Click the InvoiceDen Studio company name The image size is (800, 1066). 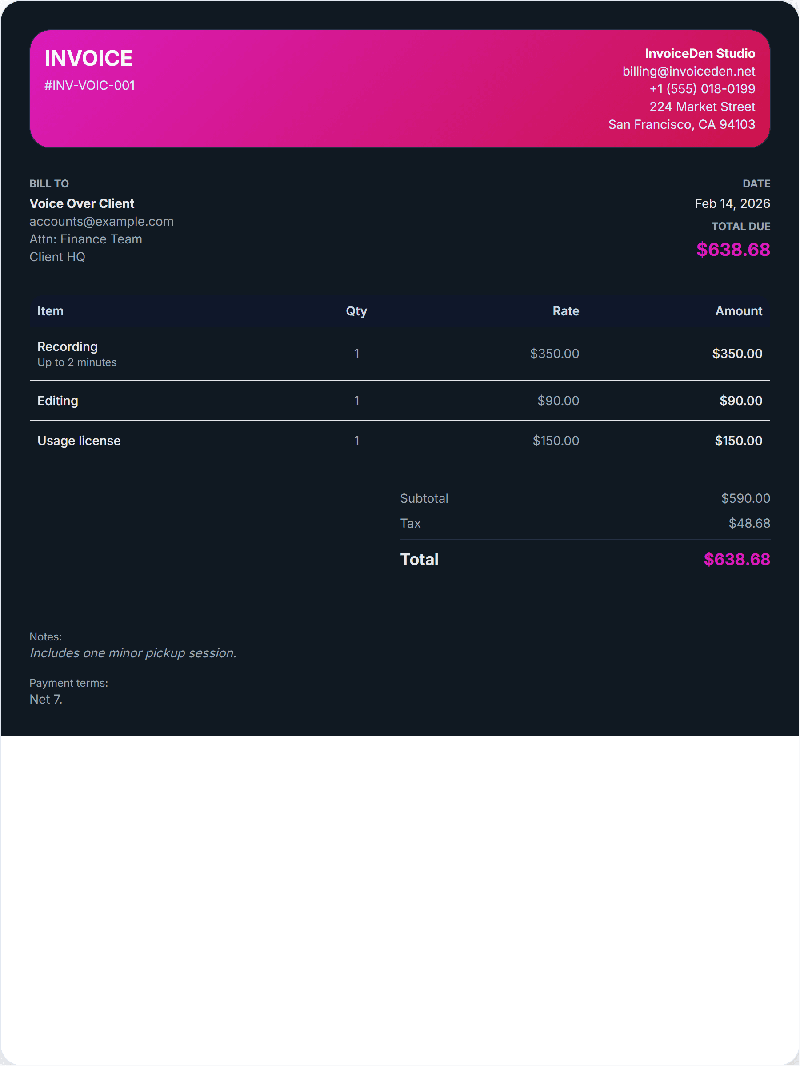(x=699, y=53)
